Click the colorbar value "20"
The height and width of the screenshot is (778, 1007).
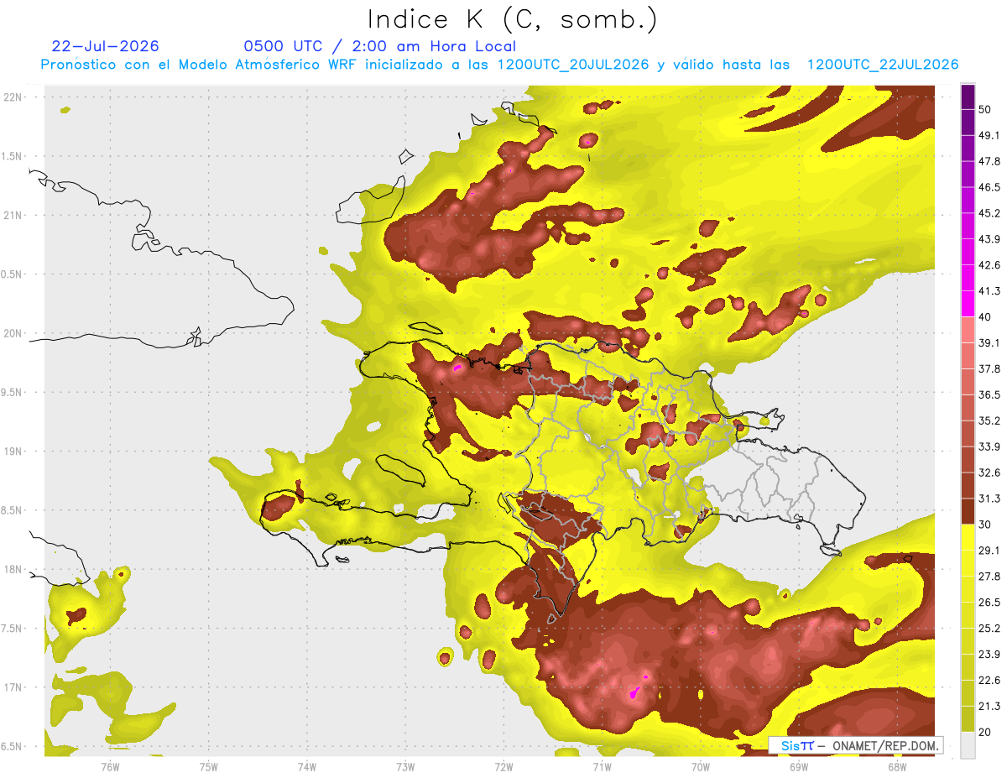coord(985,733)
